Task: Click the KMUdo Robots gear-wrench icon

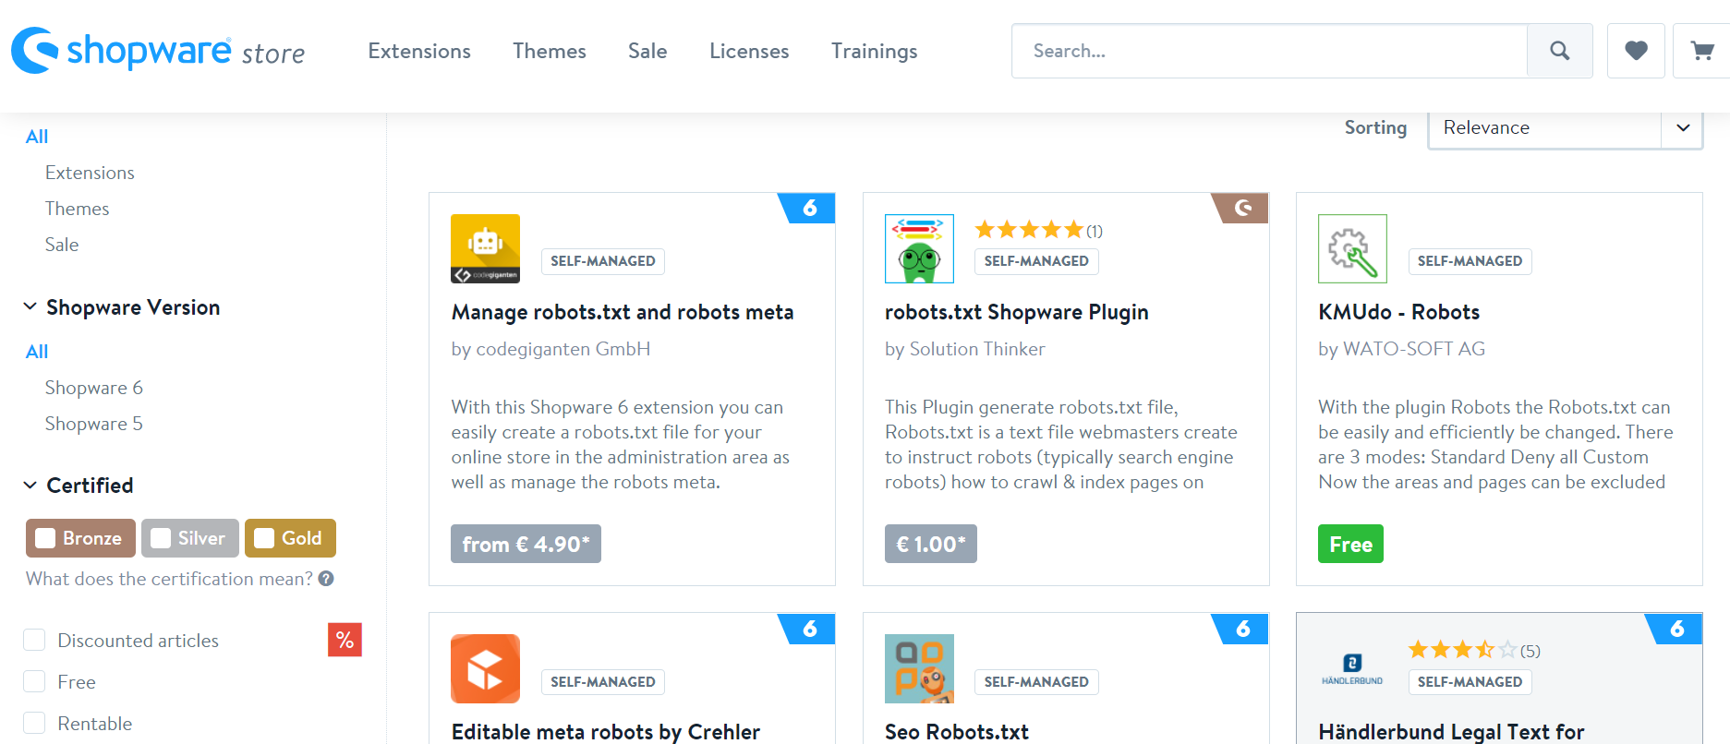Action: (1352, 248)
